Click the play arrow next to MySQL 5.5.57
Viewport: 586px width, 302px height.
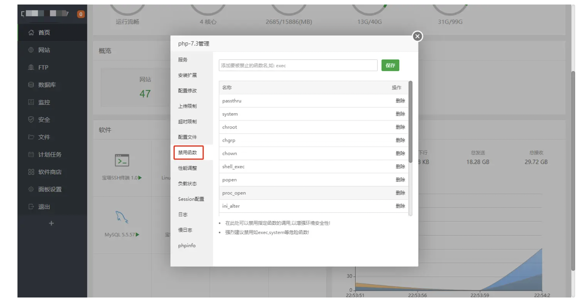pos(138,235)
